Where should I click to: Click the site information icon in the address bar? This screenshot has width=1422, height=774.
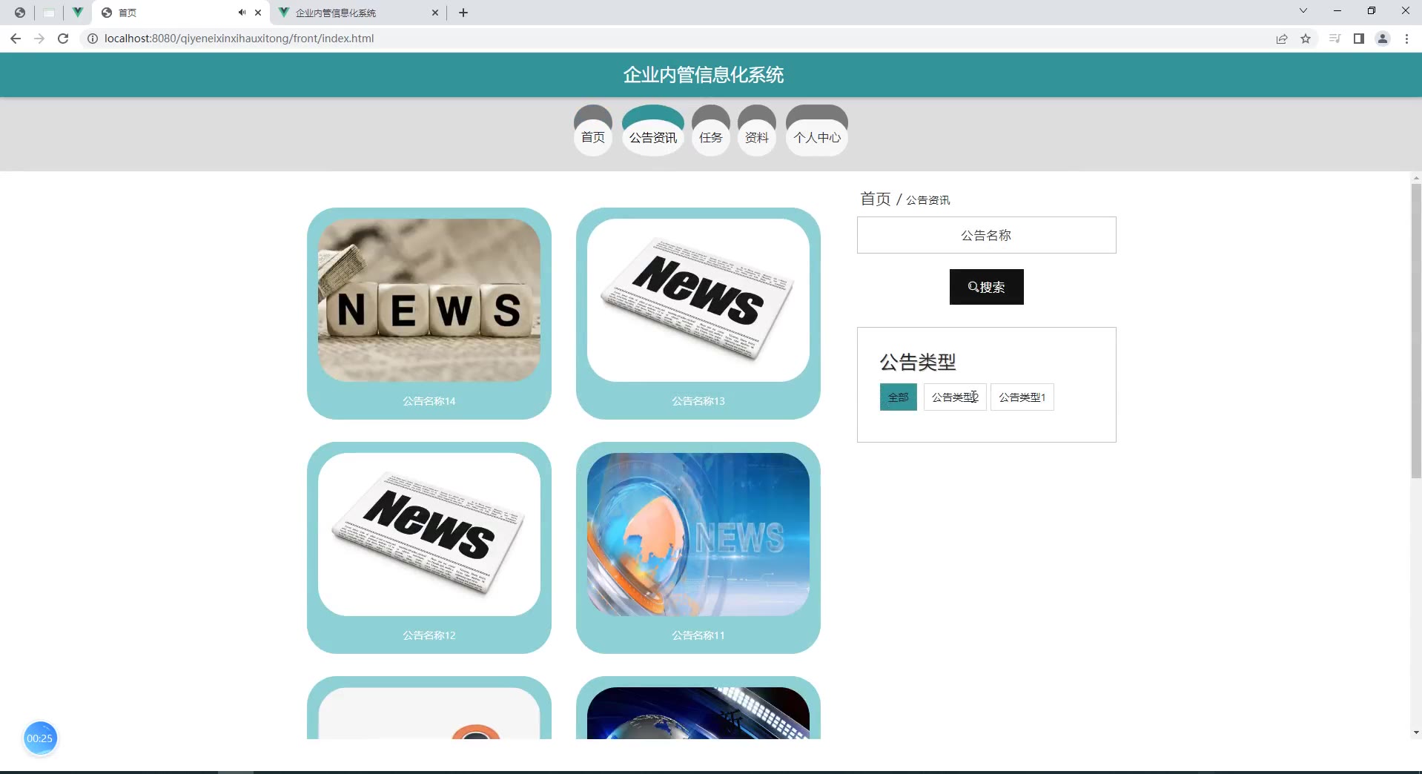[93, 39]
